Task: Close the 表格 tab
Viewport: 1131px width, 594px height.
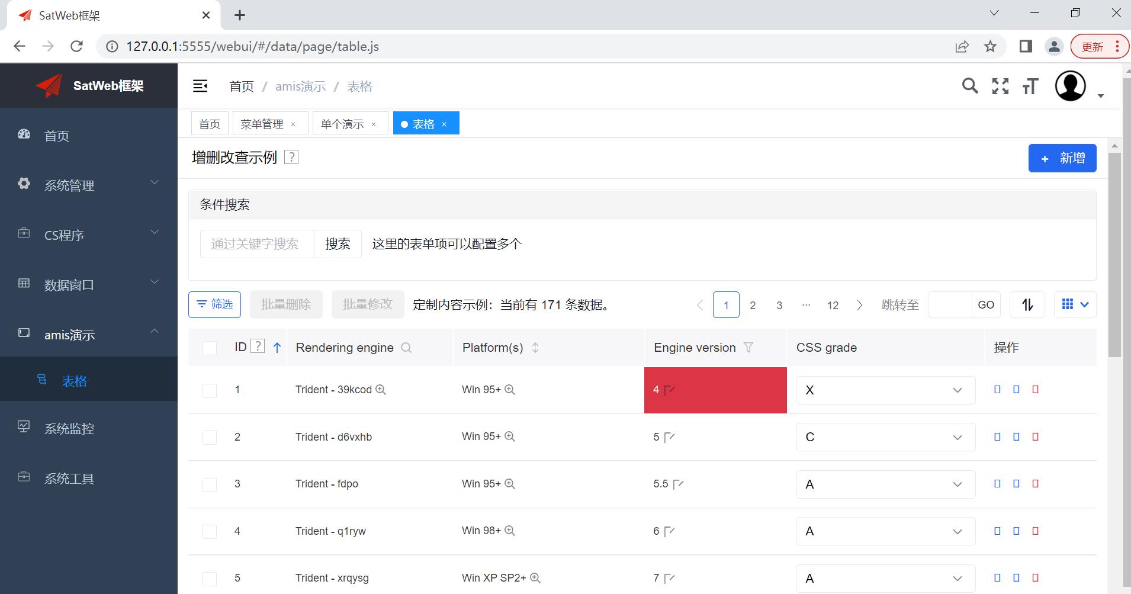Action: tap(444, 124)
